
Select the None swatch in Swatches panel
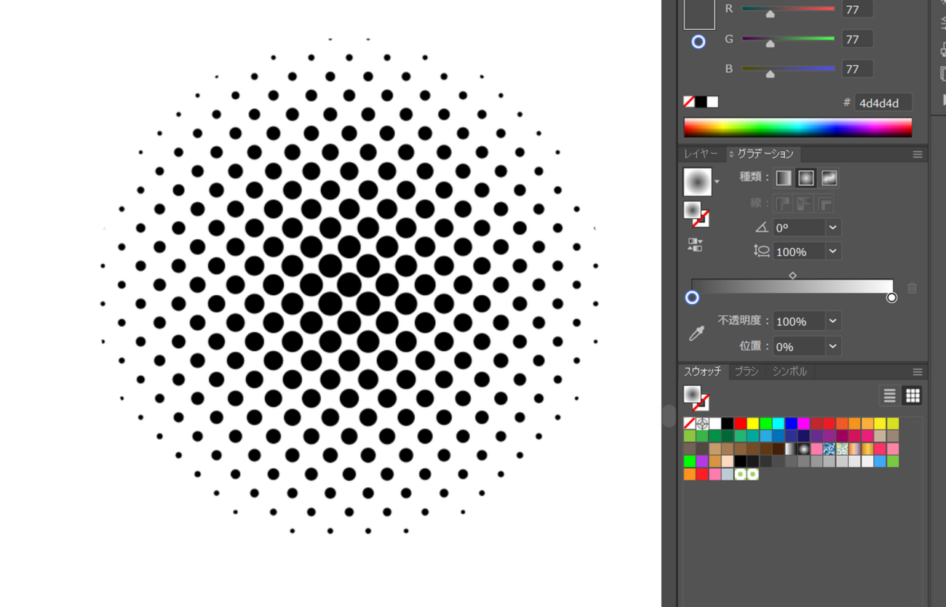pos(689,424)
